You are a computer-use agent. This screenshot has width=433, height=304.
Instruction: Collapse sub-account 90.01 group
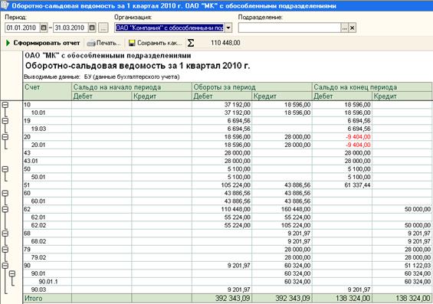tap(12, 273)
